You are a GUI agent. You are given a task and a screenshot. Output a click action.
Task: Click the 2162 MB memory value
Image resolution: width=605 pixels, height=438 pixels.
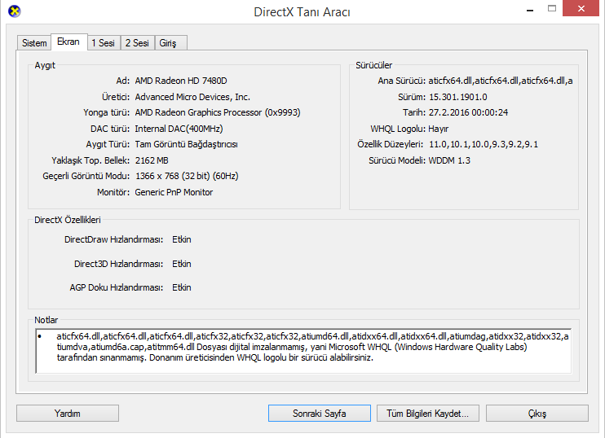[152, 160]
